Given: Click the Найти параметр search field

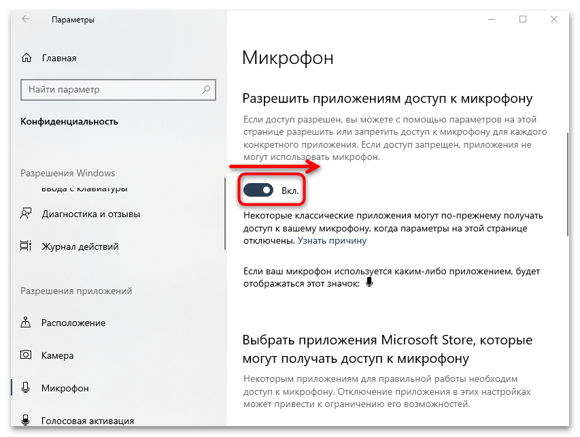Looking at the screenshot, I should click(112, 90).
